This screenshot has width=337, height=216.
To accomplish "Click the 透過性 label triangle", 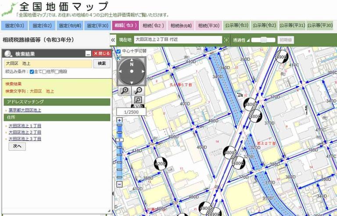I will pos(248,40).
